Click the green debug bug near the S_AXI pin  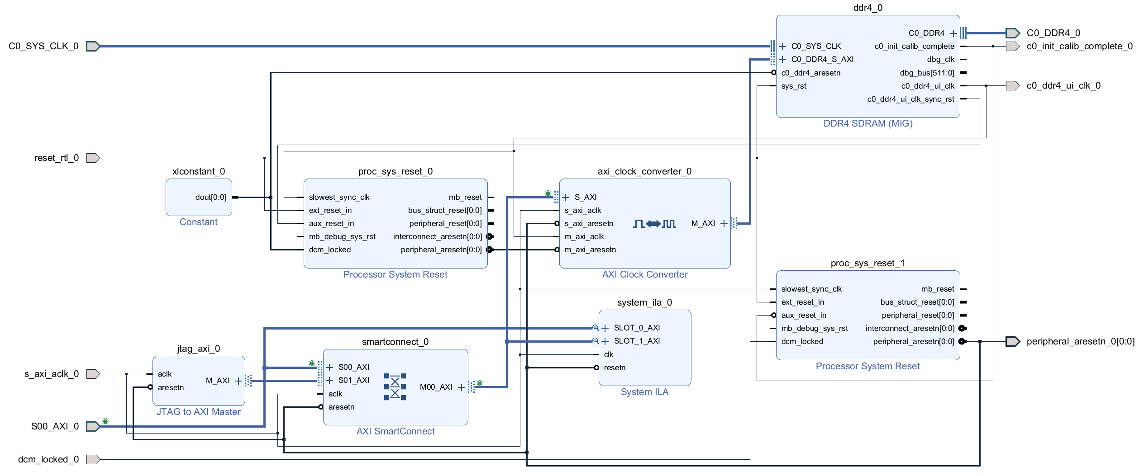(548, 193)
